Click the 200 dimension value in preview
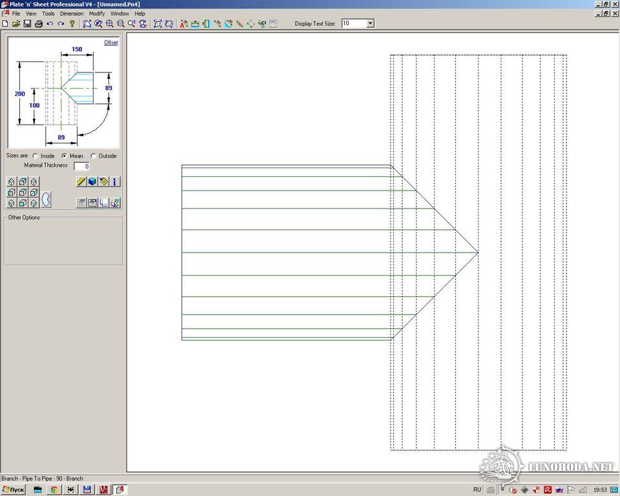 [x=20, y=94]
